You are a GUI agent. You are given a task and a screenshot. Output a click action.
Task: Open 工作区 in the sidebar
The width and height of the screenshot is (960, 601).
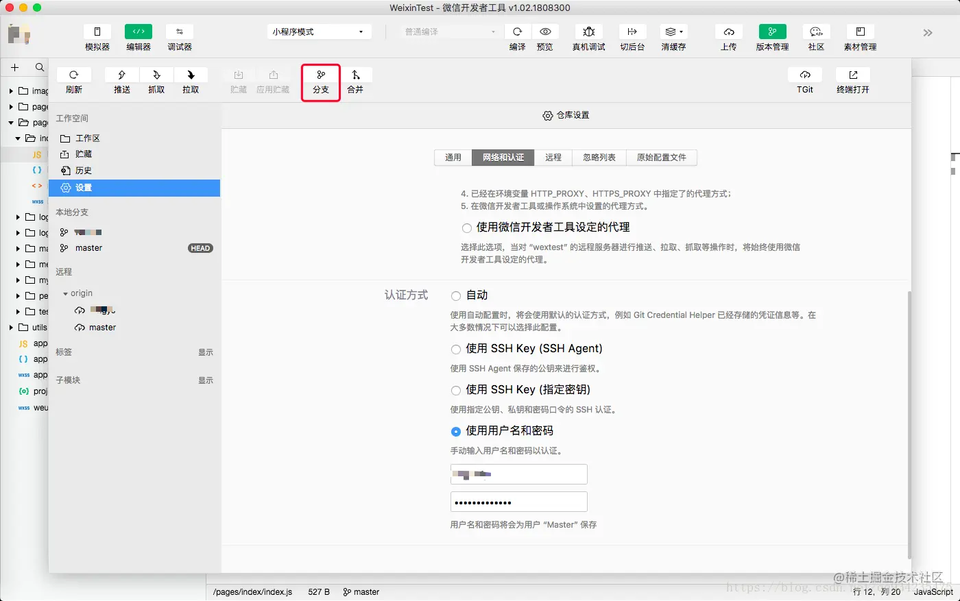click(x=134, y=138)
